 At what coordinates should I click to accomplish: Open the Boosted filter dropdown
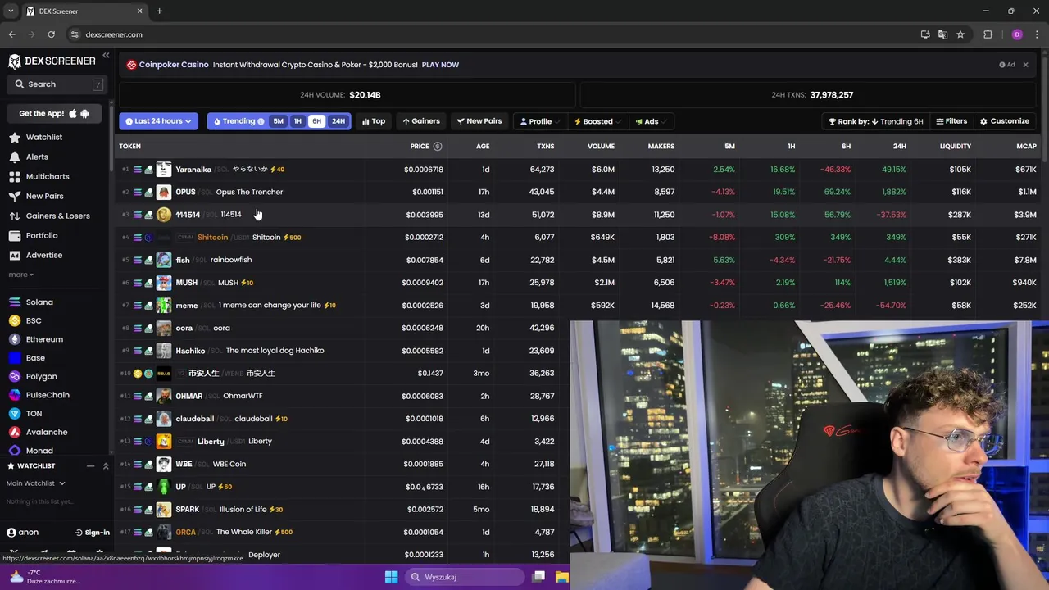(597, 121)
